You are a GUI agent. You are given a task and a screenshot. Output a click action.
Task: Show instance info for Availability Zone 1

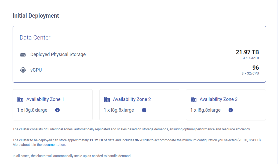[57, 110]
